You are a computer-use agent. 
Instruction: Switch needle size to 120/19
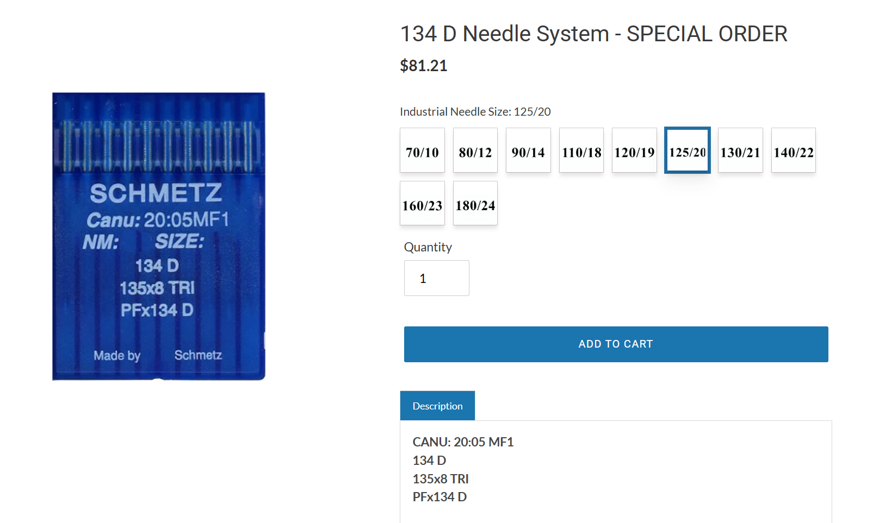click(x=634, y=150)
